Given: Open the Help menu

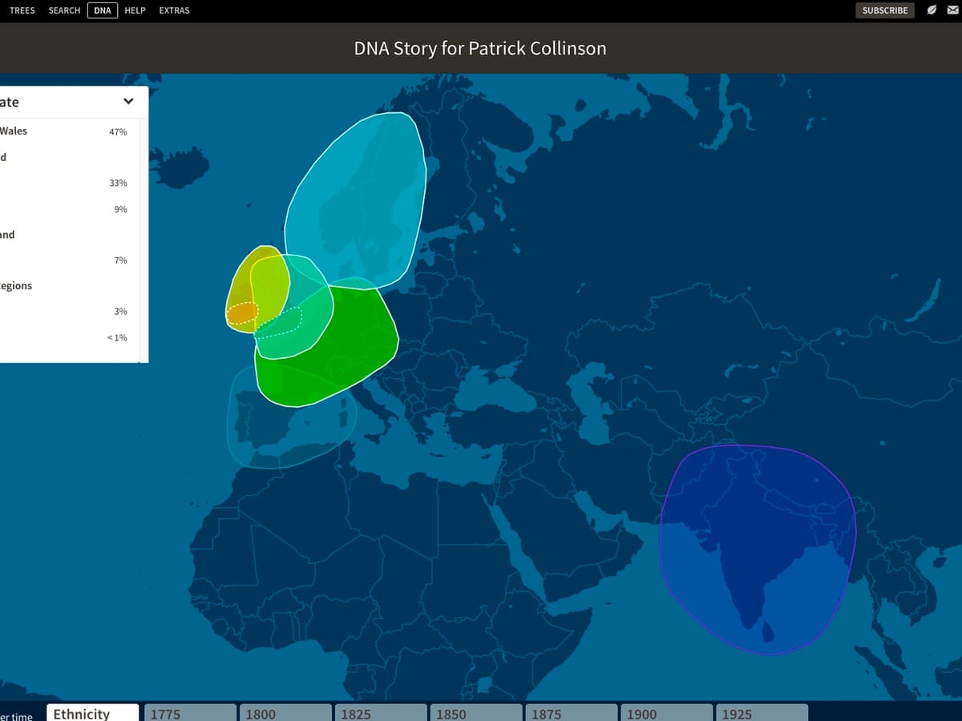Looking at the screenshot, I should coord(135,10).
